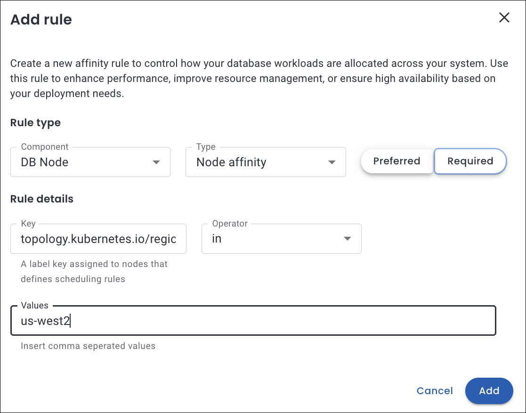Focus the Key input field
The height and width of the screenshot is (413, 526).
click(x=98, y=239)
